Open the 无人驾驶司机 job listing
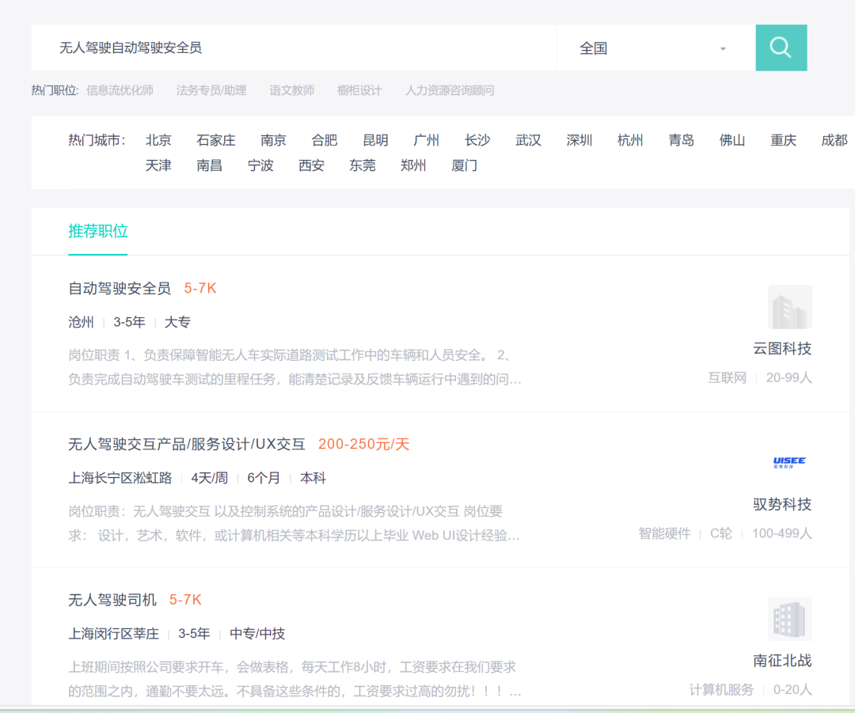 [x=112, y=600]
